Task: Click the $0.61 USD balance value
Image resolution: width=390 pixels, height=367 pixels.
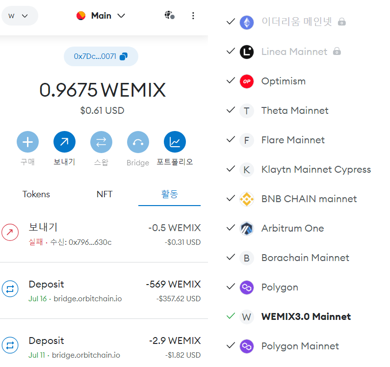Action: pos(102,110)
